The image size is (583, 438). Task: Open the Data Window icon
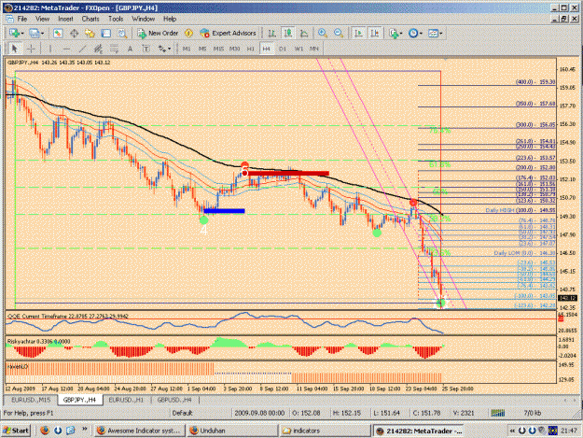74,33
